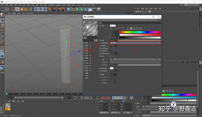Toggle the Reflectance channel checkbox

(x=90, y=53)
